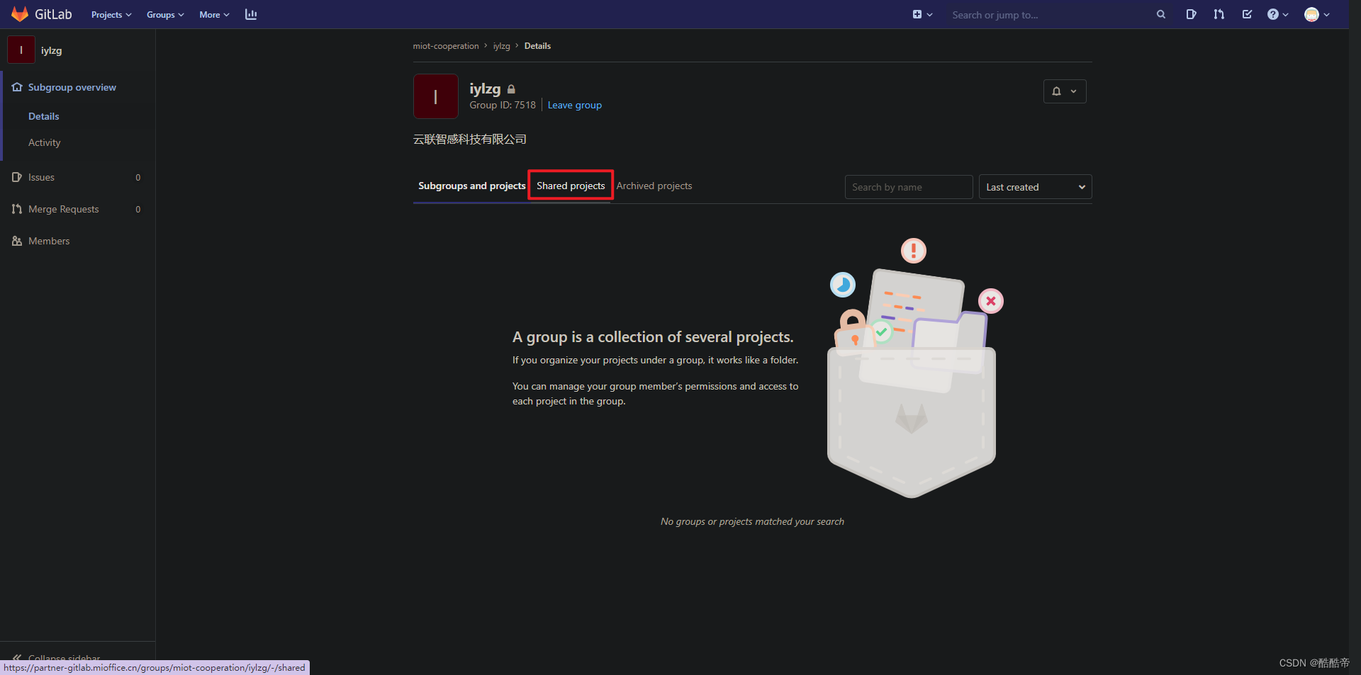Open the Last created sort dropdown
Screen dimensions: 1361x675
coord(1036,187)
